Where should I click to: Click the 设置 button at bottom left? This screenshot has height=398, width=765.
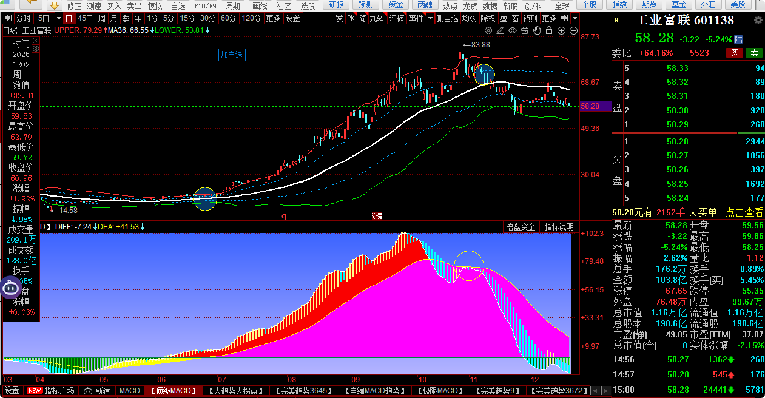pyautogui.click(x=12, y=391)
